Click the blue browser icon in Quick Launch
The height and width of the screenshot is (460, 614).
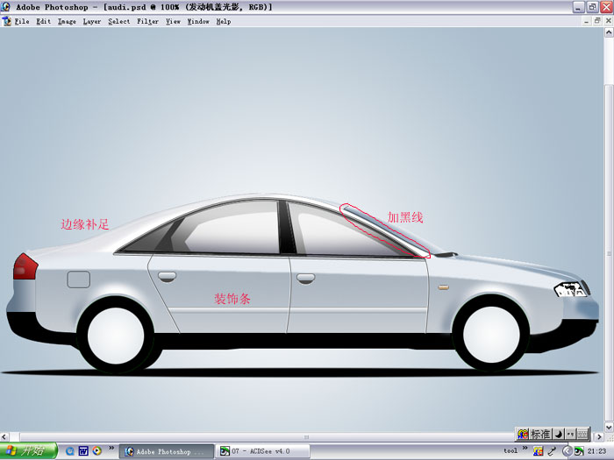click(70, 451)
